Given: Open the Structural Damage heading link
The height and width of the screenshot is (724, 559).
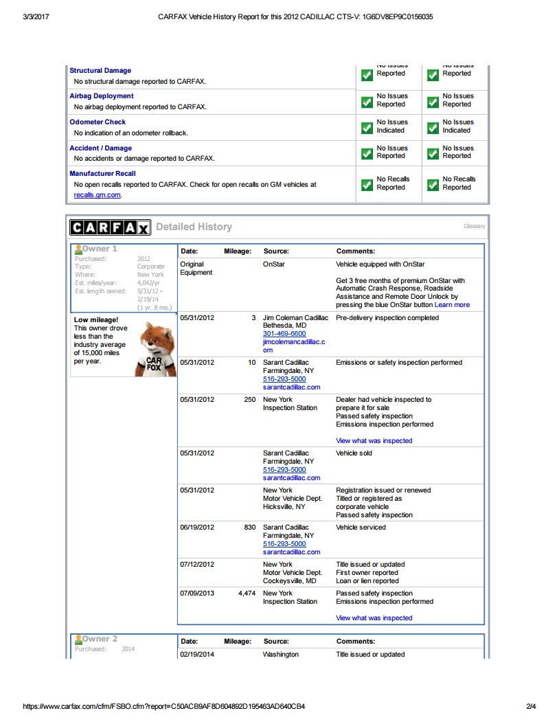Looking at the screenshot, I should pos(100,71).
